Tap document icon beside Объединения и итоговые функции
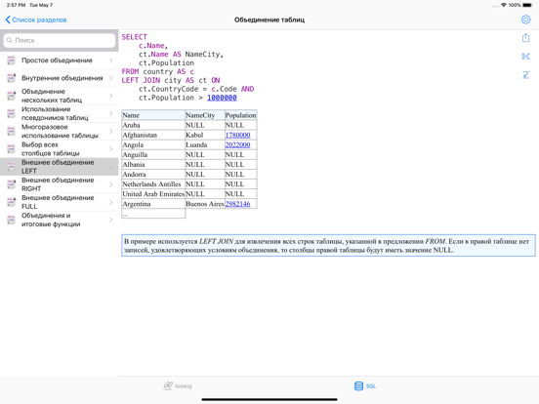539x404 pixels. click(x=12, y=220)
